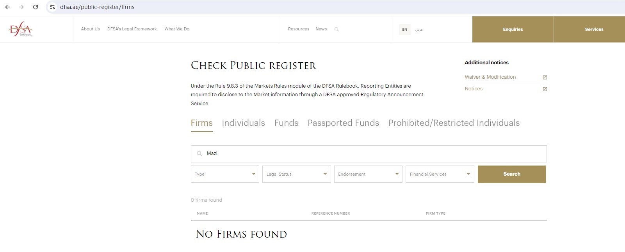The height and width of the screenshot is (252, 625).
Task: Open the About Us menu
Action: tap(90, 29)
